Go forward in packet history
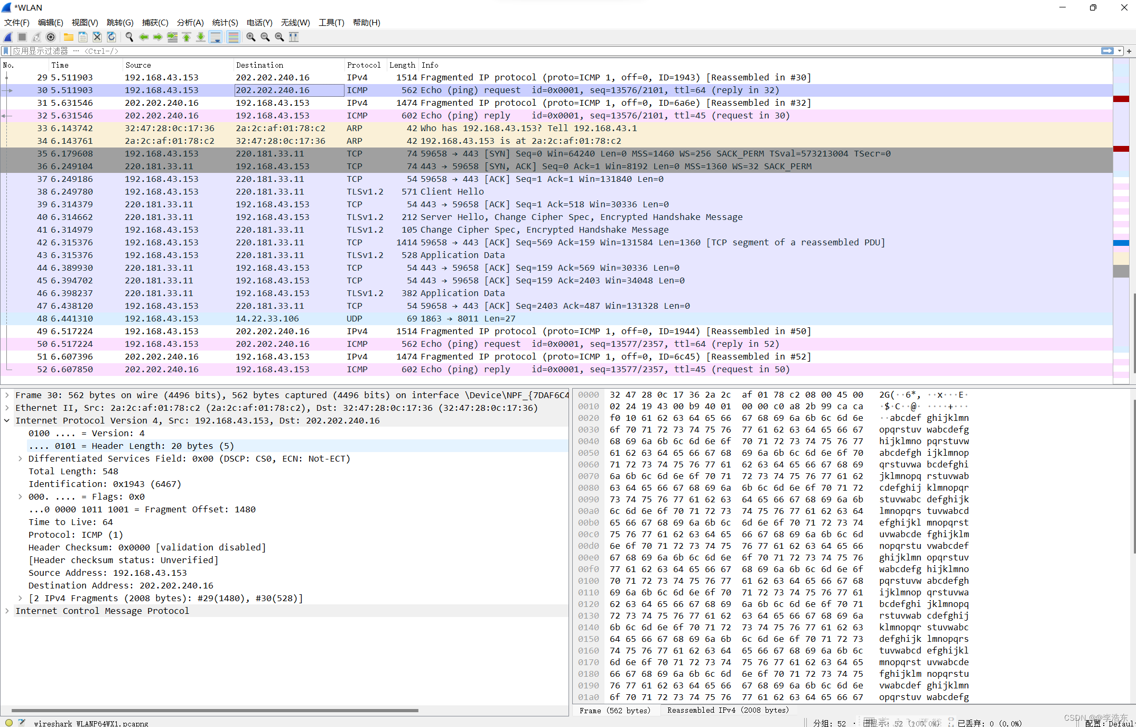The image size is (1136, 727). [x=158, y=37]
